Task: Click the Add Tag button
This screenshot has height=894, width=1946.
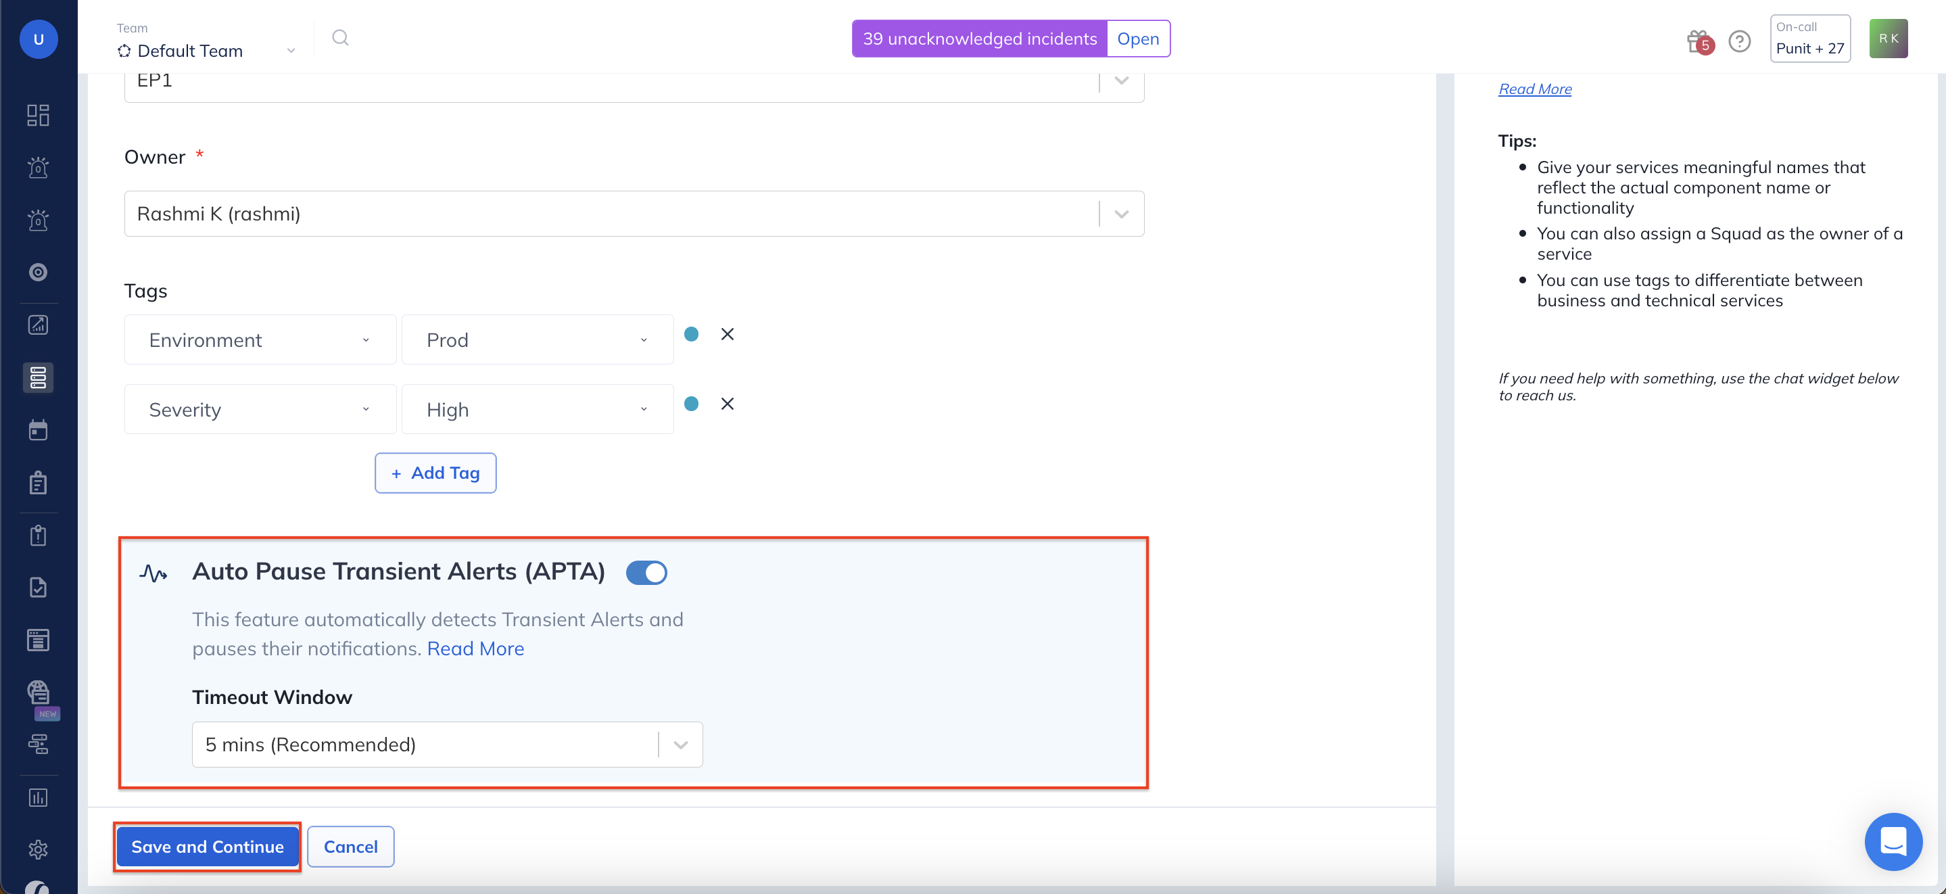Action: tap(435, 473)
